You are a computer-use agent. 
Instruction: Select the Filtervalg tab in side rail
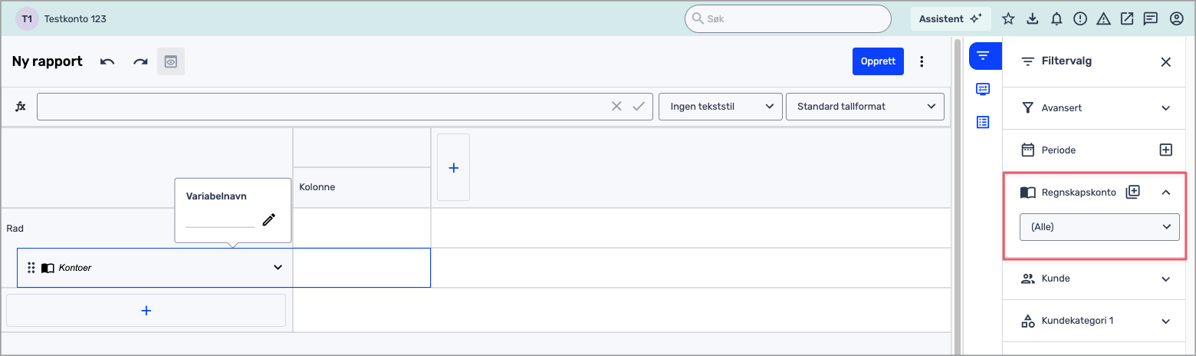click(984, 56)
